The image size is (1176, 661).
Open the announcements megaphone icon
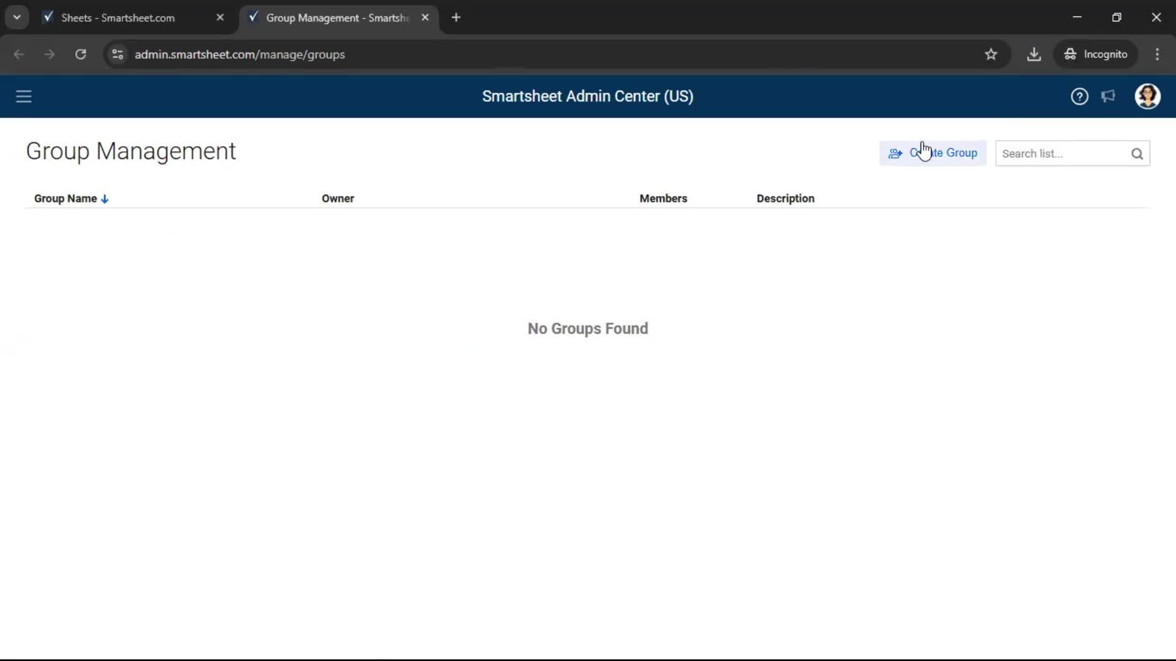[1109, 96]
